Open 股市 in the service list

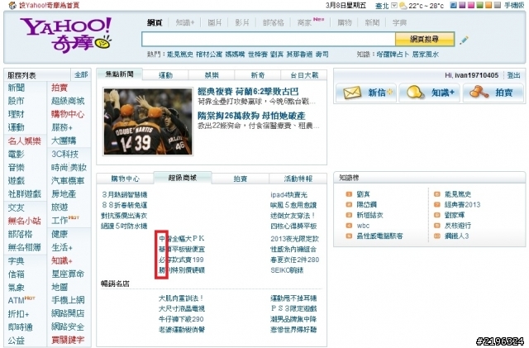tap(17, 101)
